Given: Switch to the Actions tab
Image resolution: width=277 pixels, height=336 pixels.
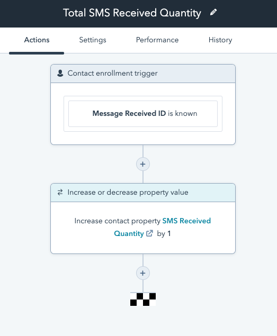Looking at the screenshot, I should 37,40.
